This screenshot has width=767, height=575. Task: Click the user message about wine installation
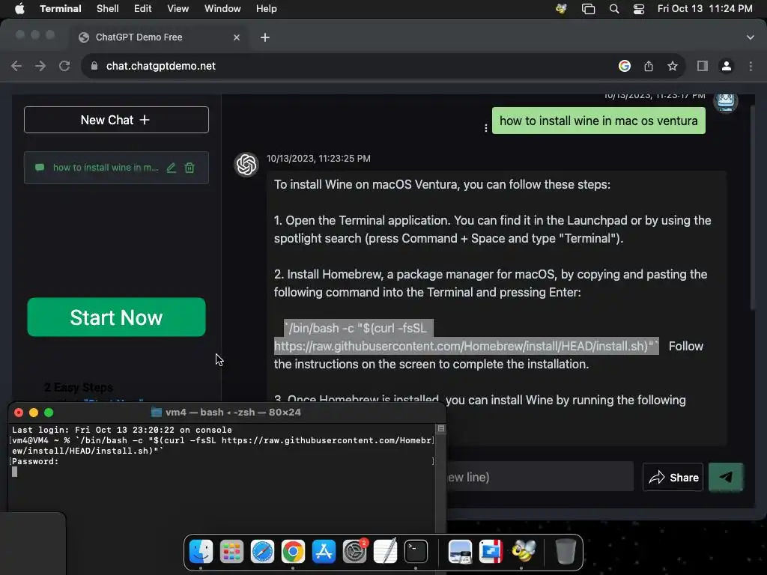(x=598, y=121)
